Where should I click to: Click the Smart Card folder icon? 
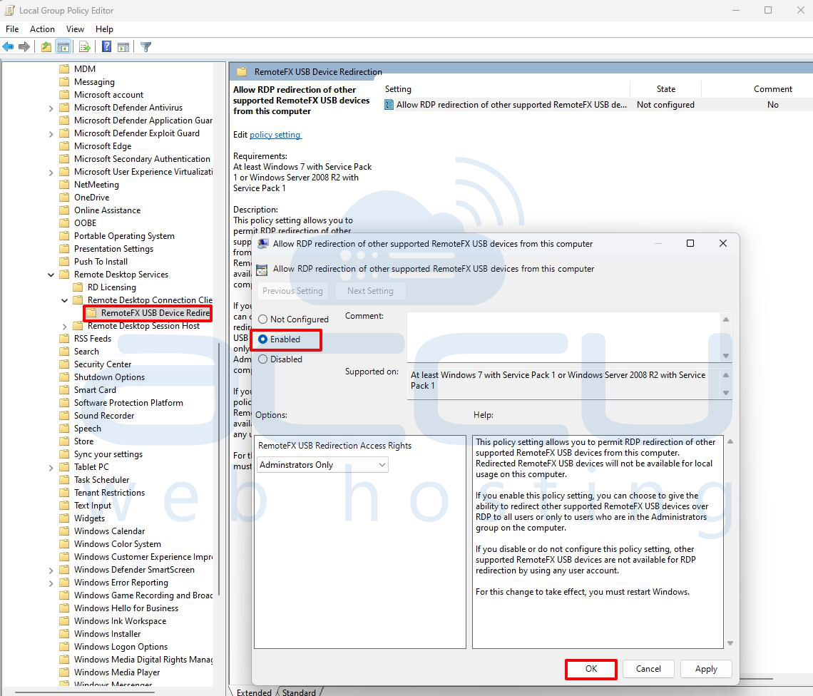[64, 390]
